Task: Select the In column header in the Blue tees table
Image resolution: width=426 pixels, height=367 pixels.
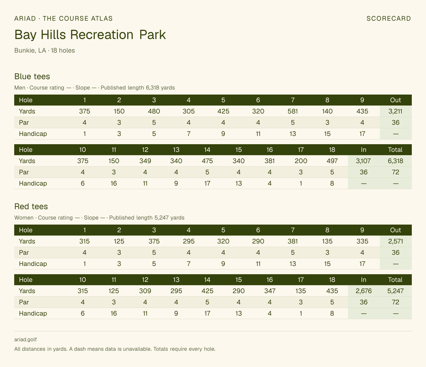Action: pyautogui.click(x=364, y=150)
